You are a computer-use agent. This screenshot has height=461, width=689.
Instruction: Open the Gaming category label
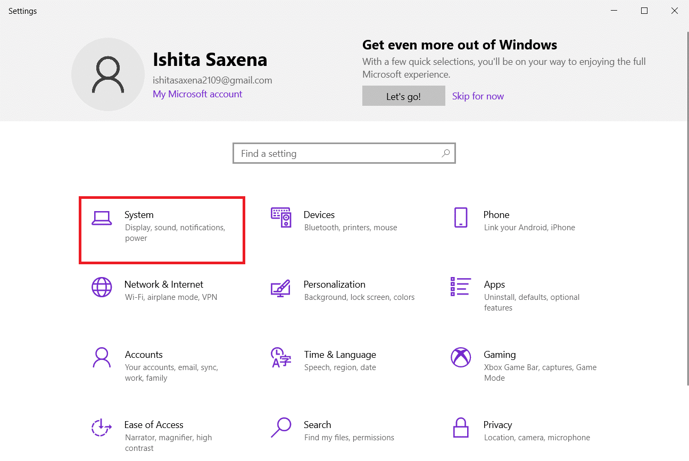pyautogui.click(x=500, y=355)
